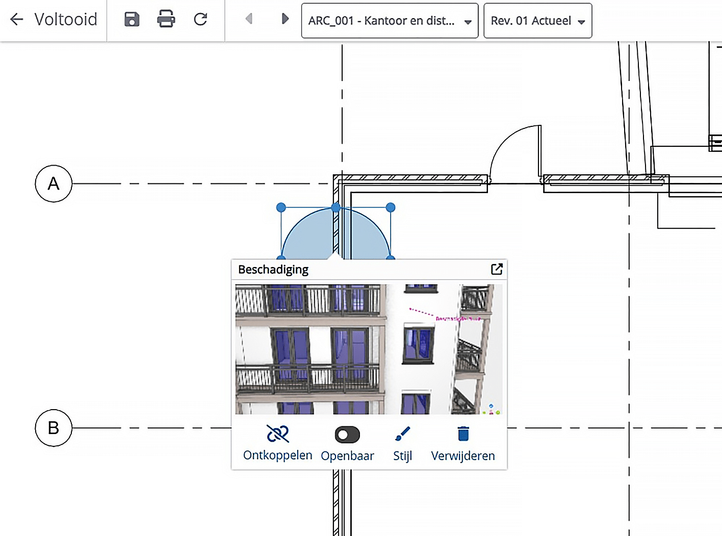Click Voltooid to leave completed view
This screenshot has width=722, height=536.
(66, 19)
